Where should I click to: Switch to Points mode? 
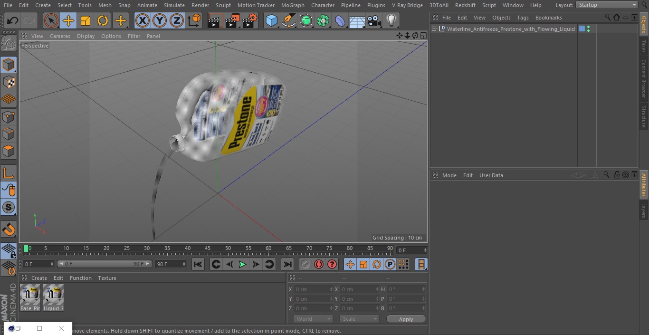pos(9,117)
